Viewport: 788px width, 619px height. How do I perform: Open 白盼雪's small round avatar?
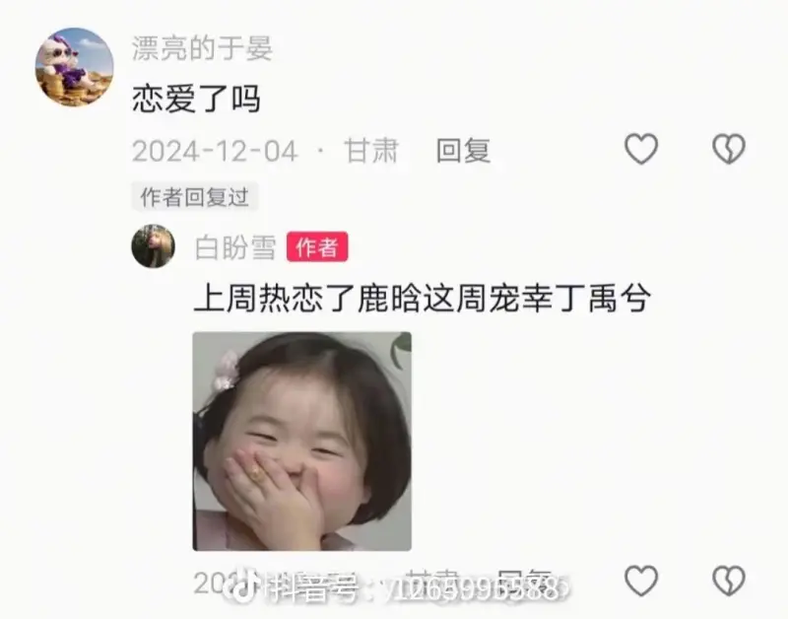coord(154,245)
